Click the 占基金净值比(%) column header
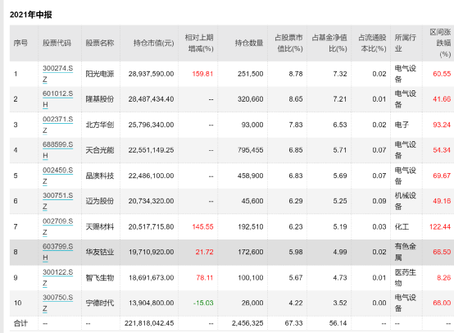This screenshot has width=454, height=333. pyautogui.click(x=329, y=43)
